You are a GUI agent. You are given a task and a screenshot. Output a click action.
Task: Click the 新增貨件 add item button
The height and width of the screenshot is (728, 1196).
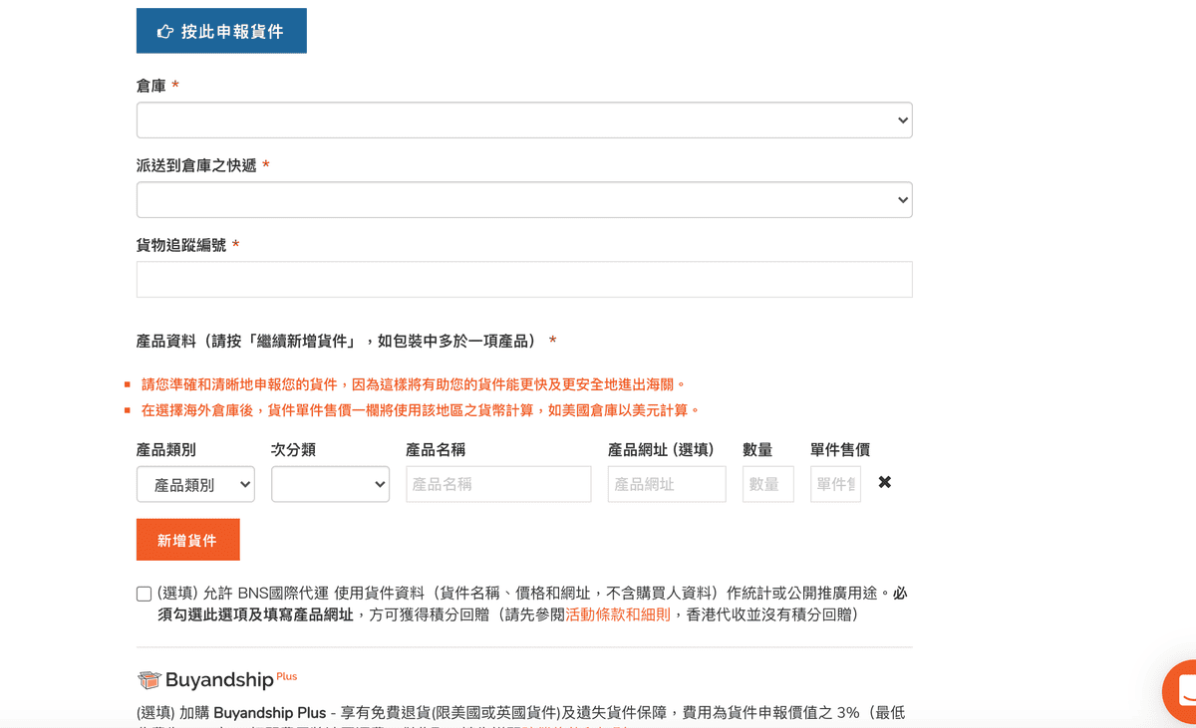[x=188, y=540]
